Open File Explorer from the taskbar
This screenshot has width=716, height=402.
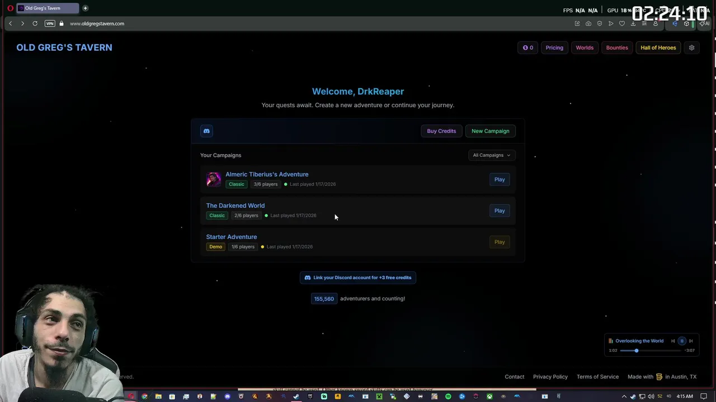tap(158, 396)
